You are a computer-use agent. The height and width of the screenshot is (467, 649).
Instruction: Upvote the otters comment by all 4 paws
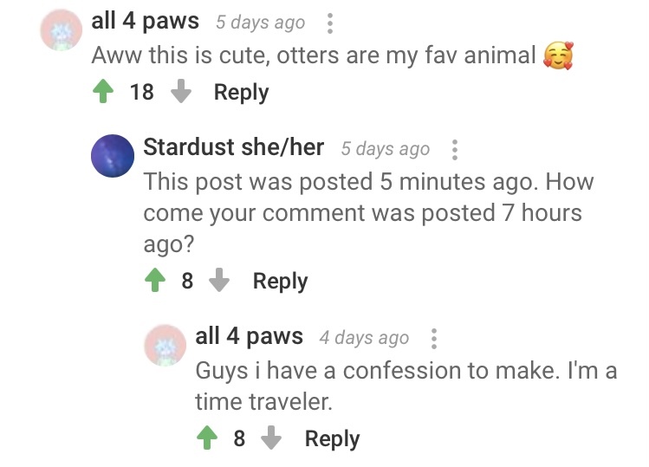tap(103, 92)
